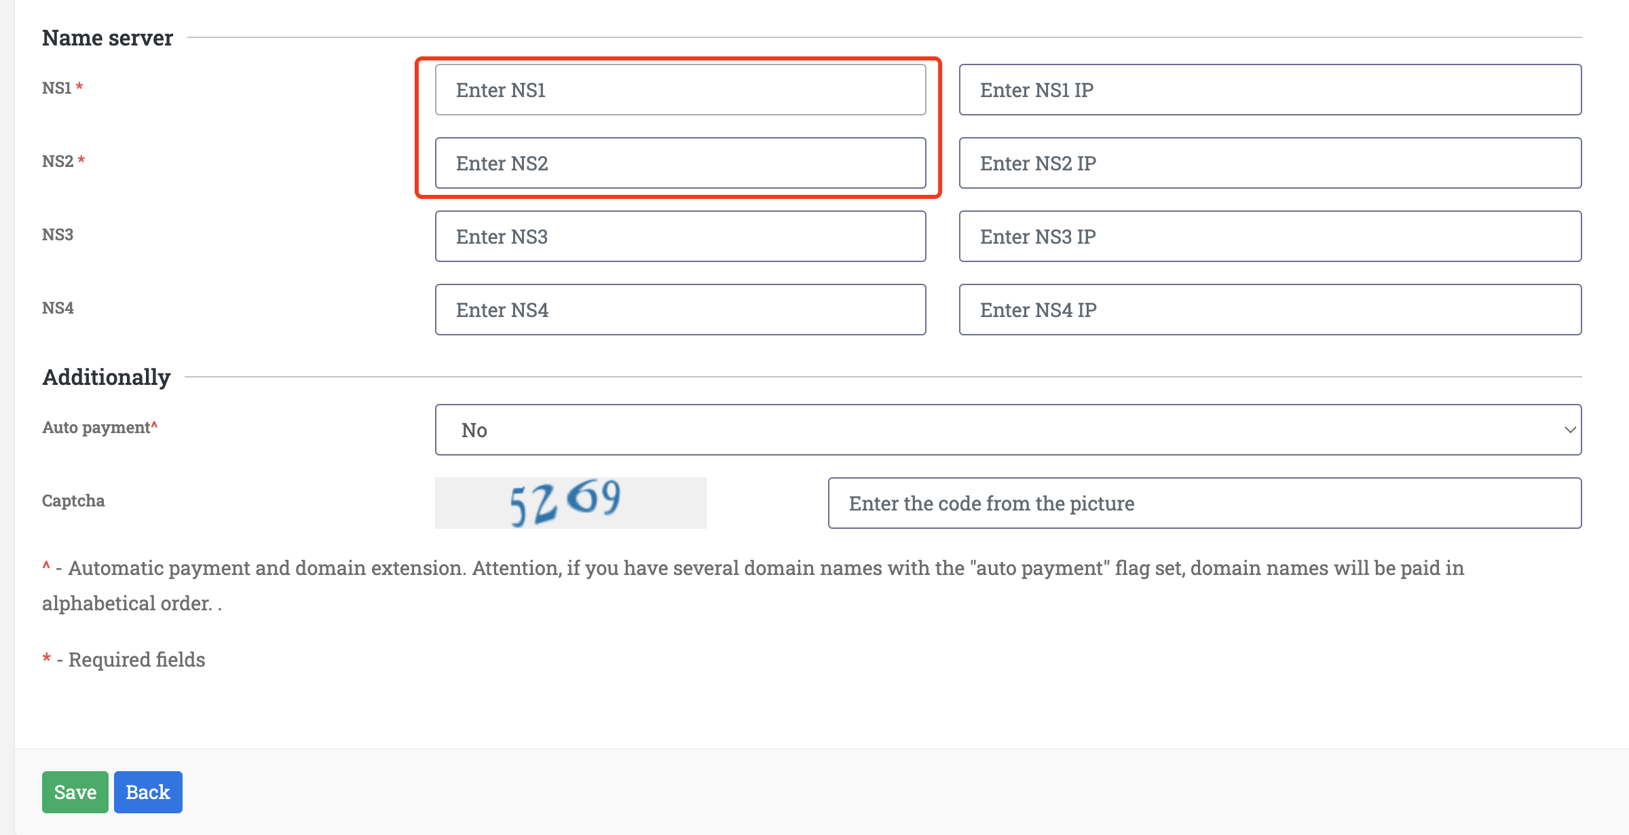Click the Enter NS4 IP field

tap(1270, 310)
